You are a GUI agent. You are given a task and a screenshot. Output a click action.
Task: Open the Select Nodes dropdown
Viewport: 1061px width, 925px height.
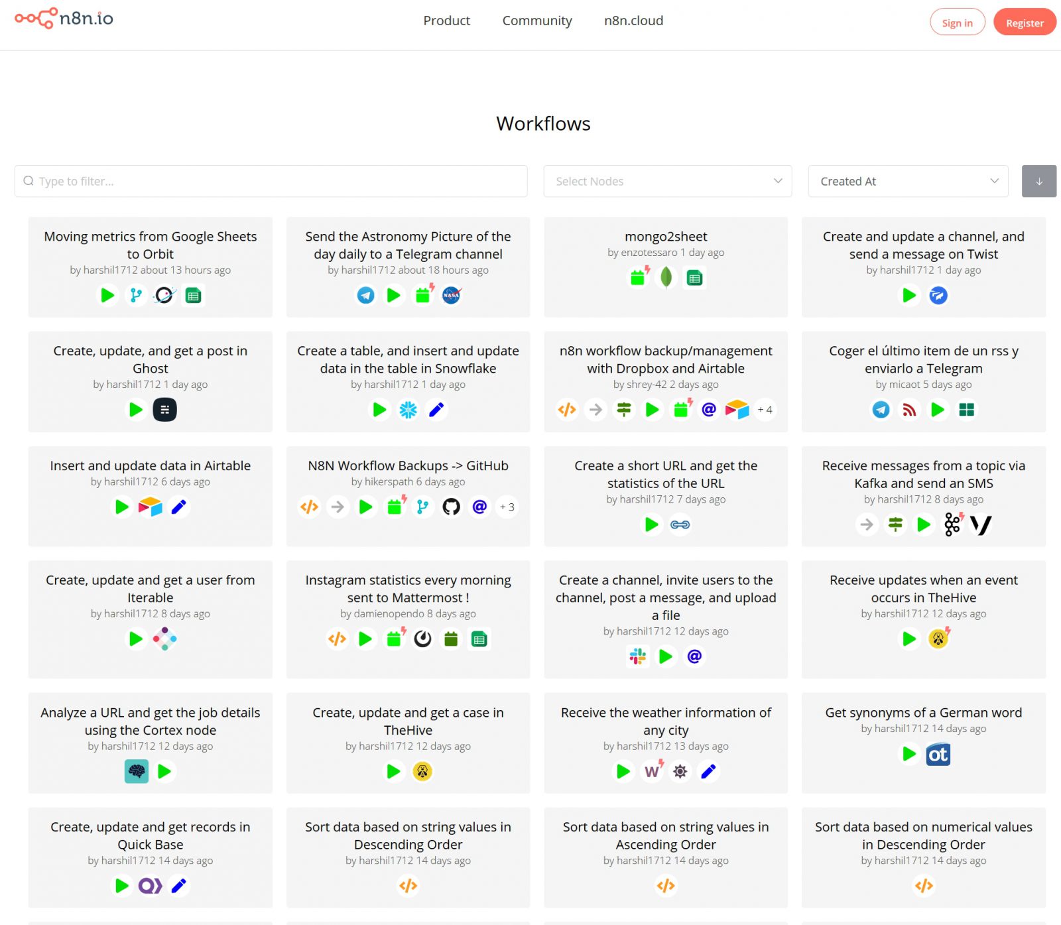[x=667, y=181]
